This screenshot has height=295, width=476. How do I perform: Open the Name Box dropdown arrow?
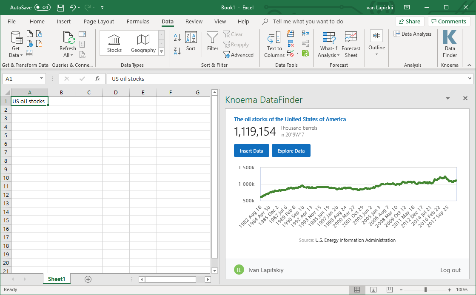point(41,79)
